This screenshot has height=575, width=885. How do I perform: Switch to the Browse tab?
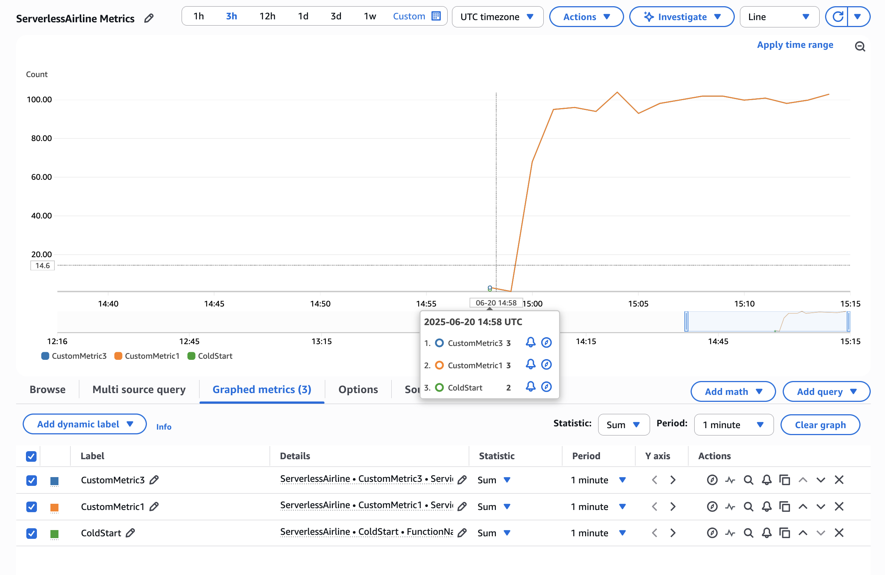[47, 389]
